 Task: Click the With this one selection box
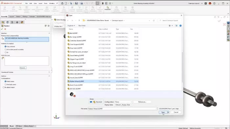pyautogui.click(x=27, y=61)
